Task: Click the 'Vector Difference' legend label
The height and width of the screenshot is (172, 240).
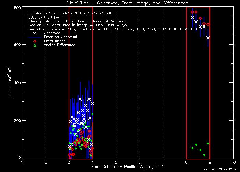Action: [59, 45]
